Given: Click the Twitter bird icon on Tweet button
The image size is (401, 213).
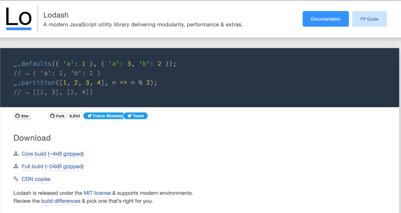Looking at the screenshot, I should point(130,116).
